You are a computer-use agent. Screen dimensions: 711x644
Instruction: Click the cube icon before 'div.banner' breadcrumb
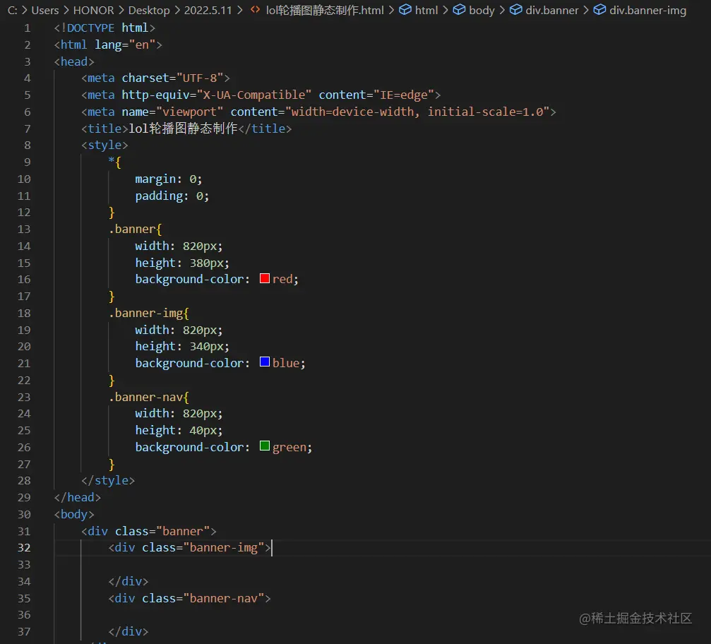[515, 9]
